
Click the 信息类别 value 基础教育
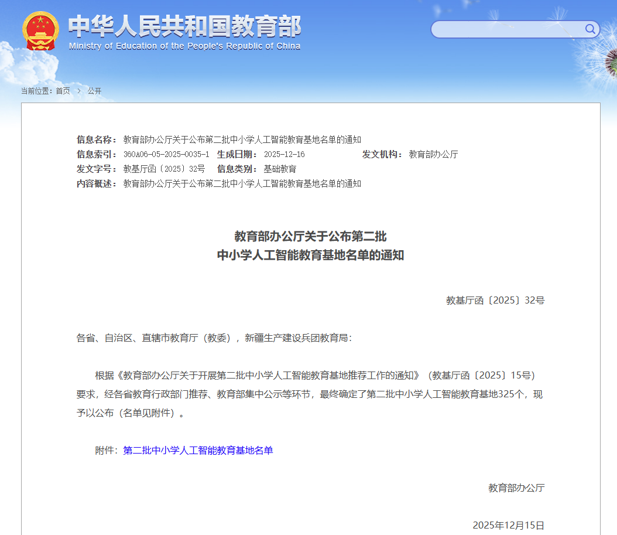click(280, 169)
